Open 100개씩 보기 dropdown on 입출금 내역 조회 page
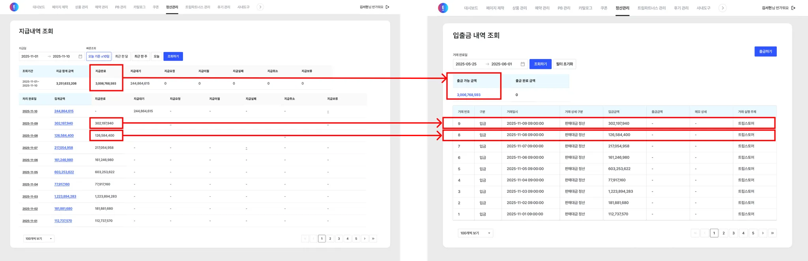The width and height of the screenshot is (808, 261). click(475, 233)
